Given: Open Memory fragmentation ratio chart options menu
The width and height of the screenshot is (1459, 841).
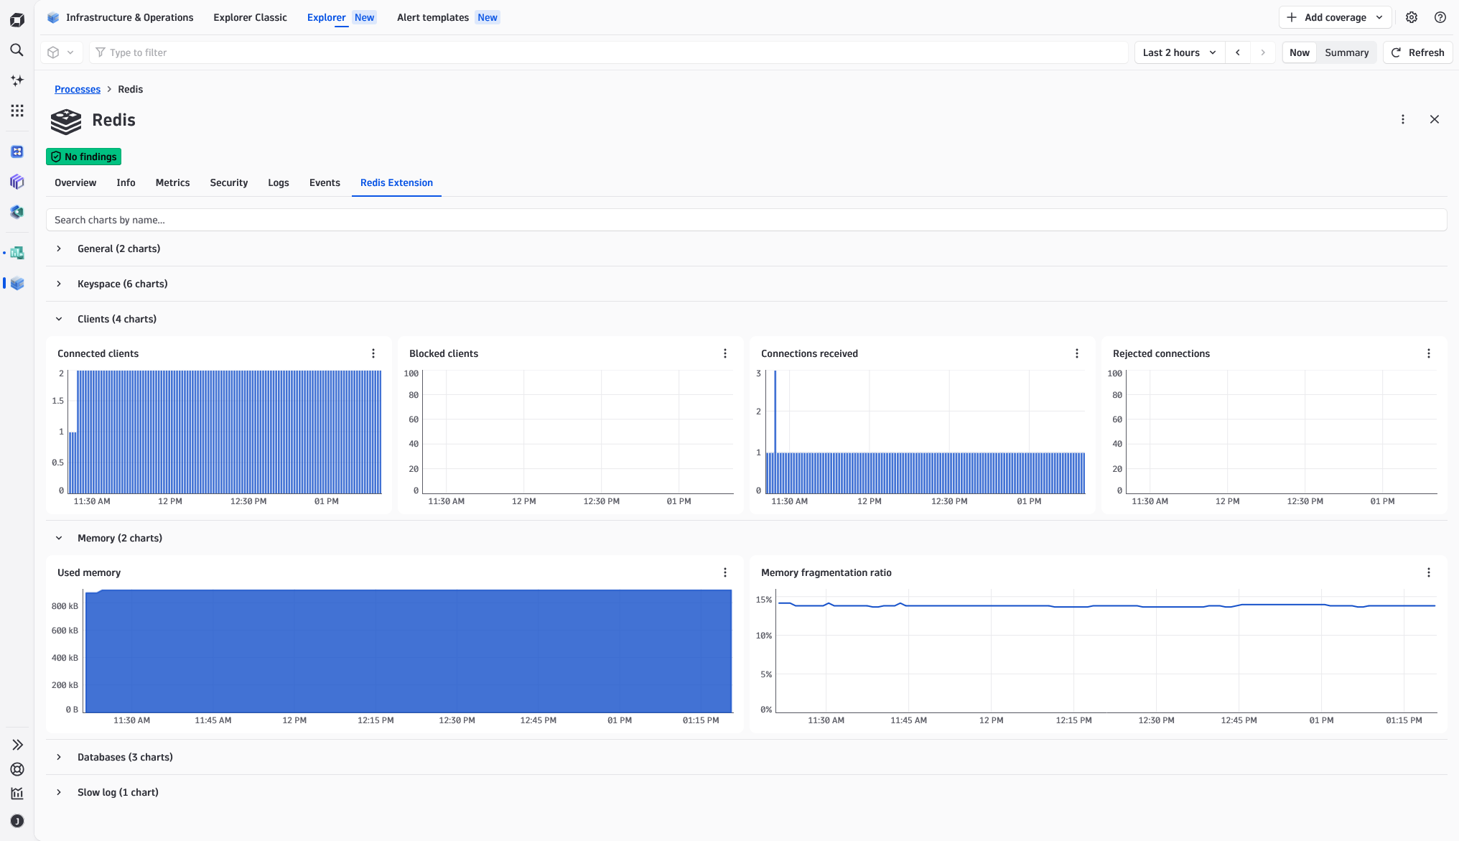Looking at the screenshot, I should click(1429, 572).
